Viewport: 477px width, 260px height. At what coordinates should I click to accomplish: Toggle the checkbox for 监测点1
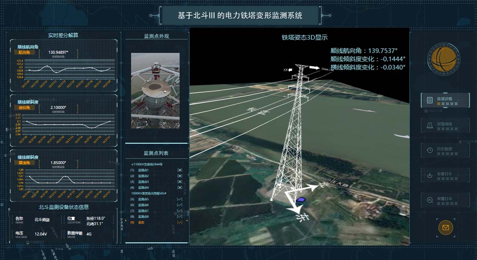pyautogui.click(x=180, y=170)
